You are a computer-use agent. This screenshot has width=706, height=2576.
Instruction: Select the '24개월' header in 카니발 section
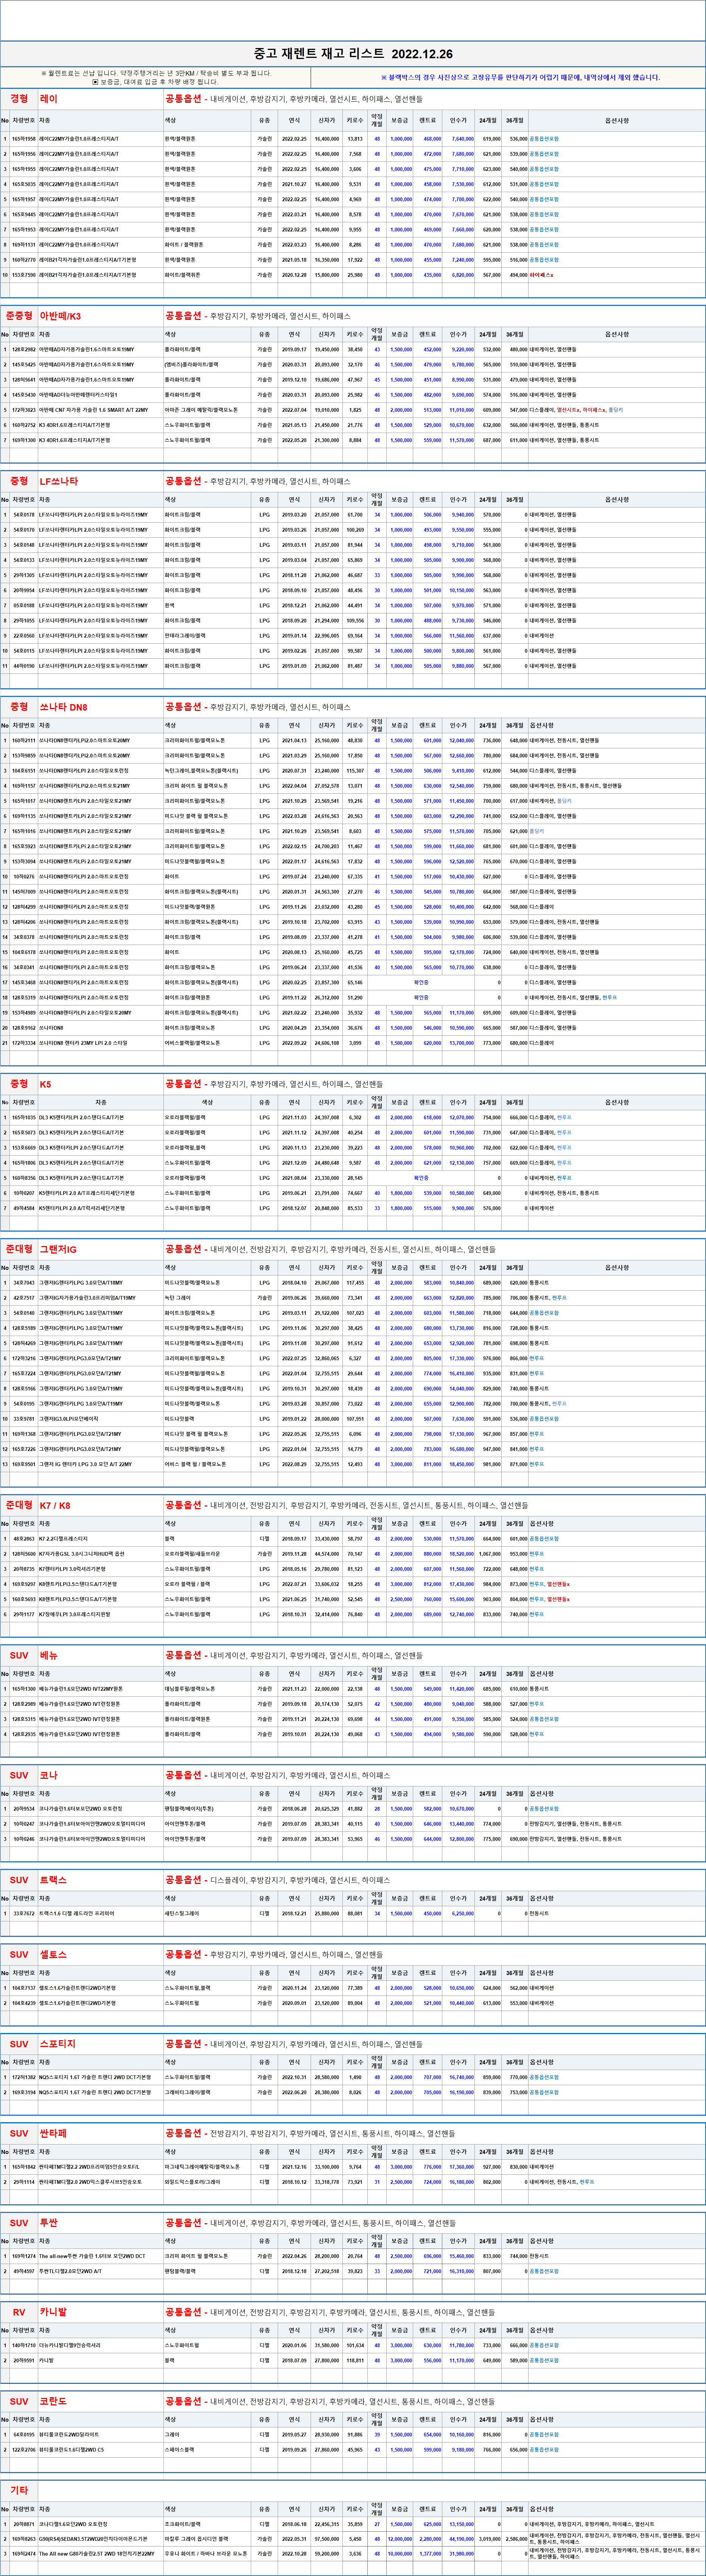click(x=488, y=2330)
